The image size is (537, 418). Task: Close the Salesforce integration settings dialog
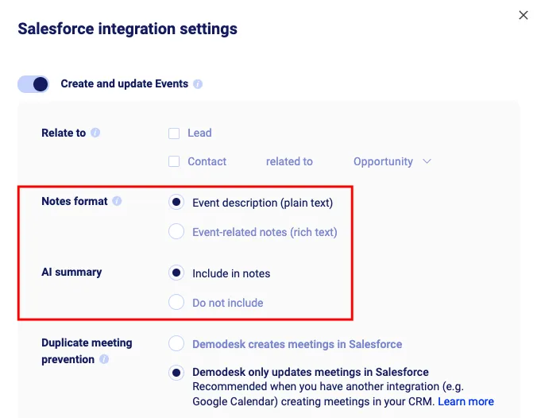point(523,15)
